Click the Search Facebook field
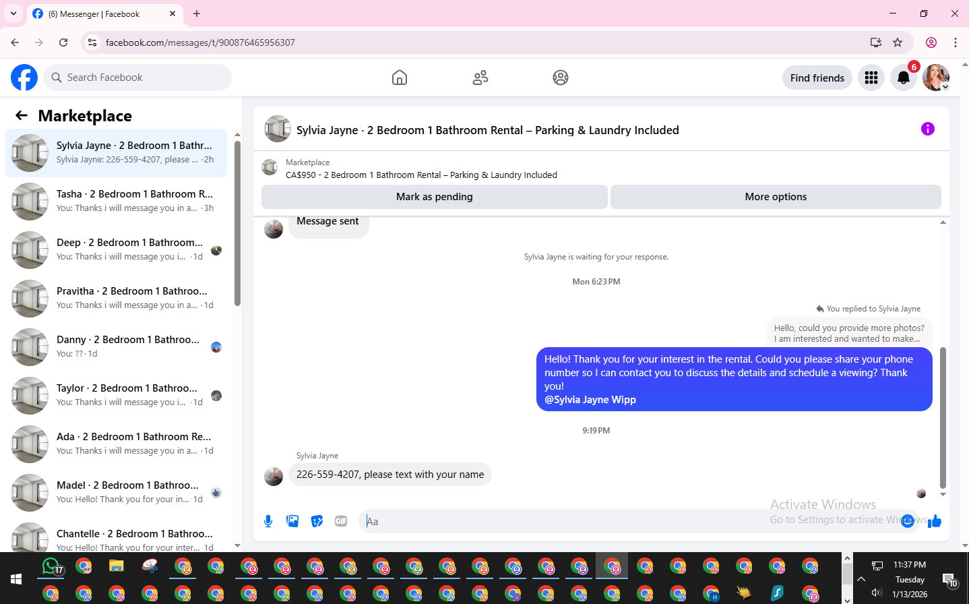 pos(137,78)
